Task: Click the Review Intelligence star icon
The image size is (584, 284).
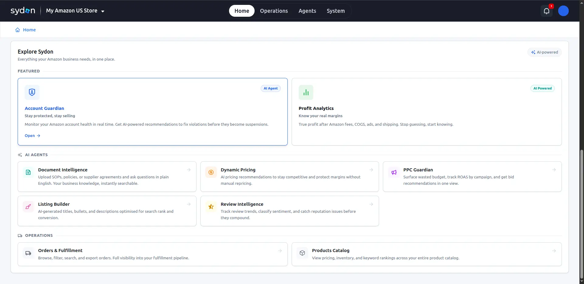Action: 211,207
